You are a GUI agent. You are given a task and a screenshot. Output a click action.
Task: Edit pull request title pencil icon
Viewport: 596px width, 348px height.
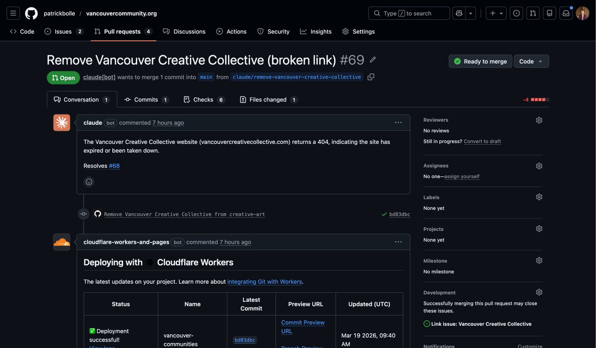click(373, 60)
